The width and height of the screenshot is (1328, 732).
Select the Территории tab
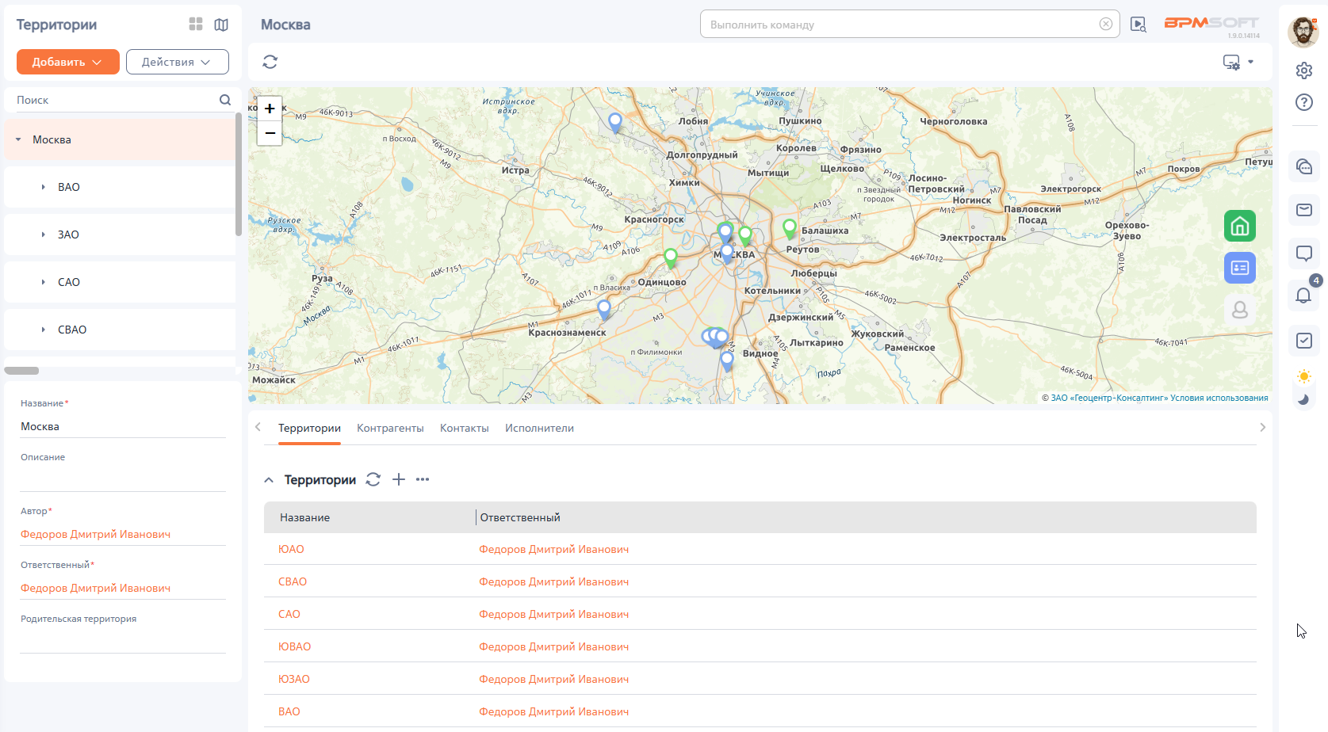(309, 428)
